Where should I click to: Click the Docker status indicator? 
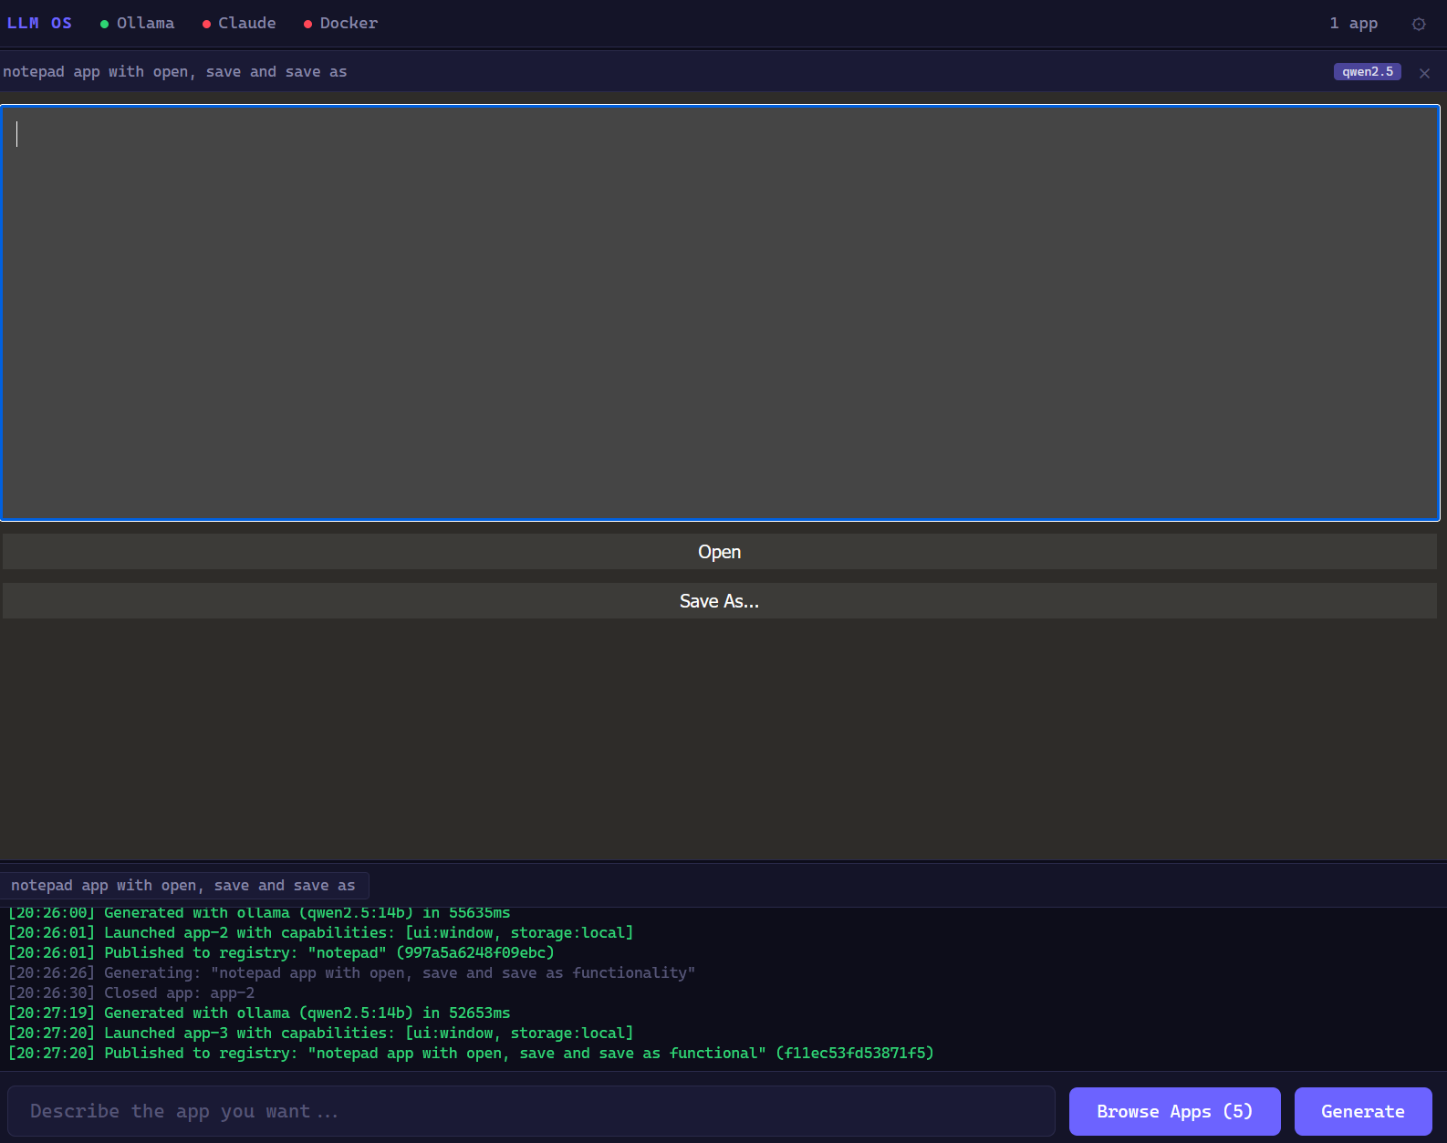pos(340,23)
